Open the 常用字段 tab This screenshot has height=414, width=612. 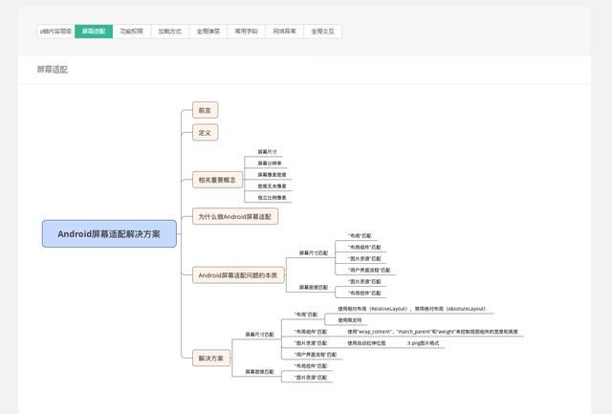coord(247,32)
